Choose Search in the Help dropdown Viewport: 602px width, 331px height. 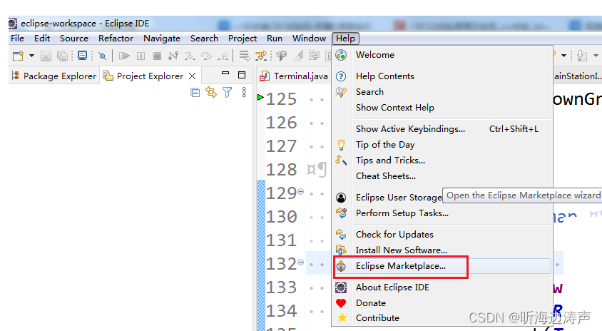coord(442,92)
